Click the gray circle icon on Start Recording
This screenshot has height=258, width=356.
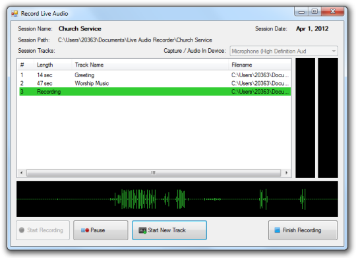22,230
